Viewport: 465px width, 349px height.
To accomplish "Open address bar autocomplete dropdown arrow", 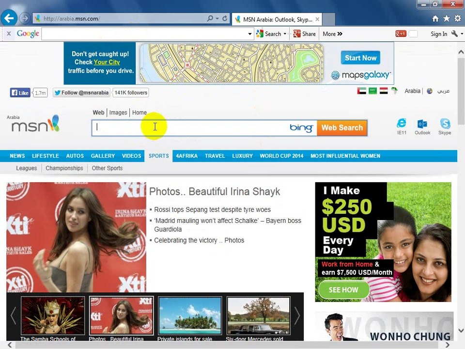I will click(x=217, y=18).
